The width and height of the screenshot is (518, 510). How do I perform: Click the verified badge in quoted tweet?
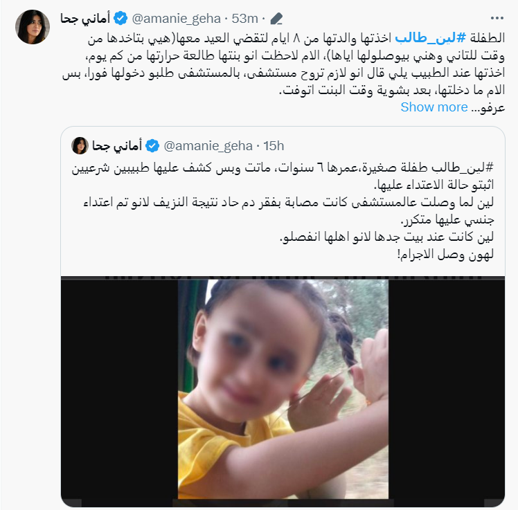pos(152,145)
